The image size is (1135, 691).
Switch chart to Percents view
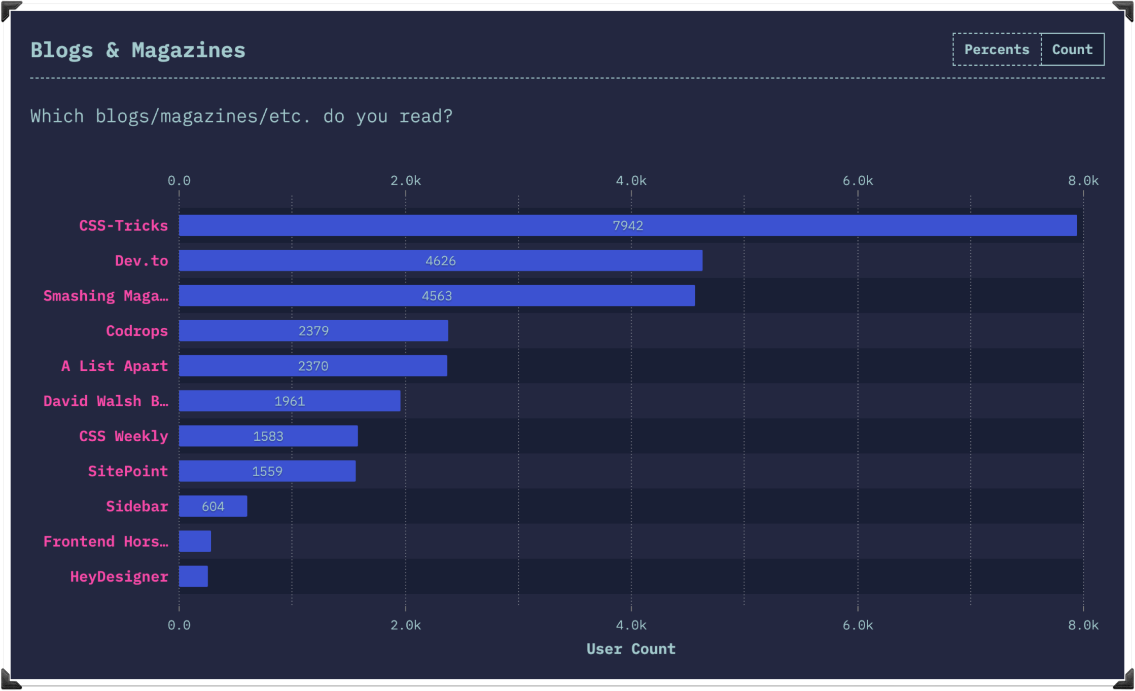coord(997,49)
